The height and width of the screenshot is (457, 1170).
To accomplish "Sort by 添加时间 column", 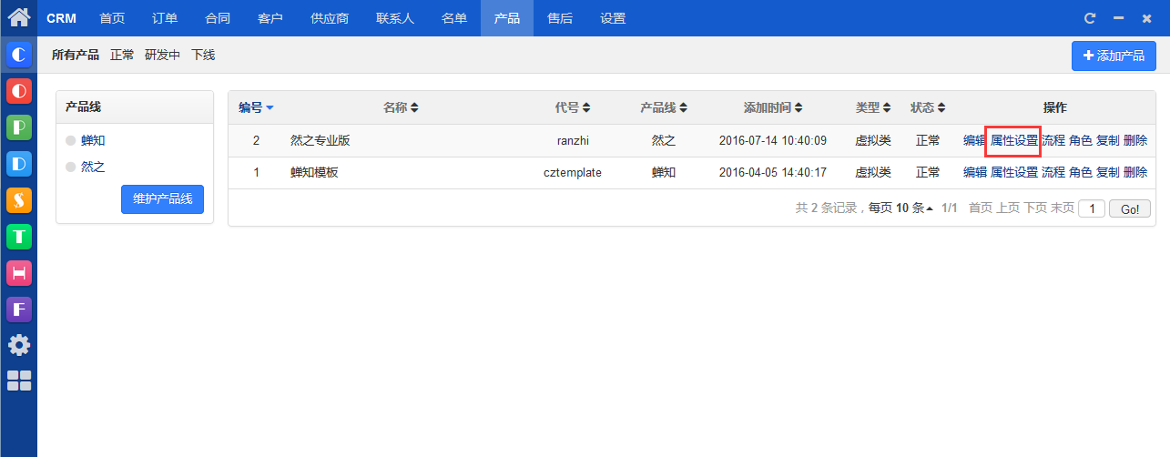I will click(773, 107).
